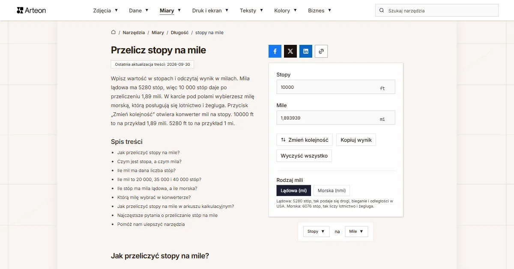Jump to 'Ile mil to 20 000, 35 000 i 40 000 stóp?'
Viewport: 514px width, 269px height.
click(x=159, y=179)
